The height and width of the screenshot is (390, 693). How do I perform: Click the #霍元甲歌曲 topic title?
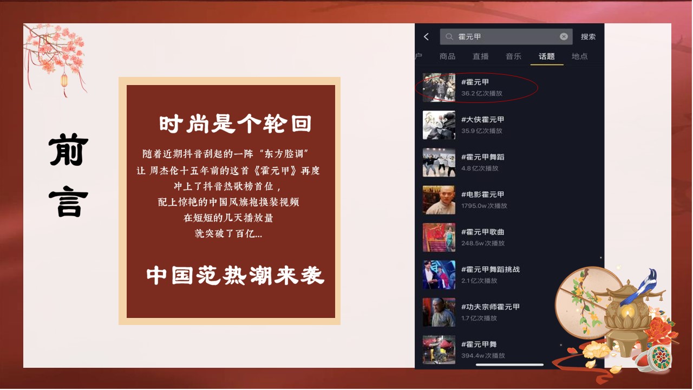[483, 232]
